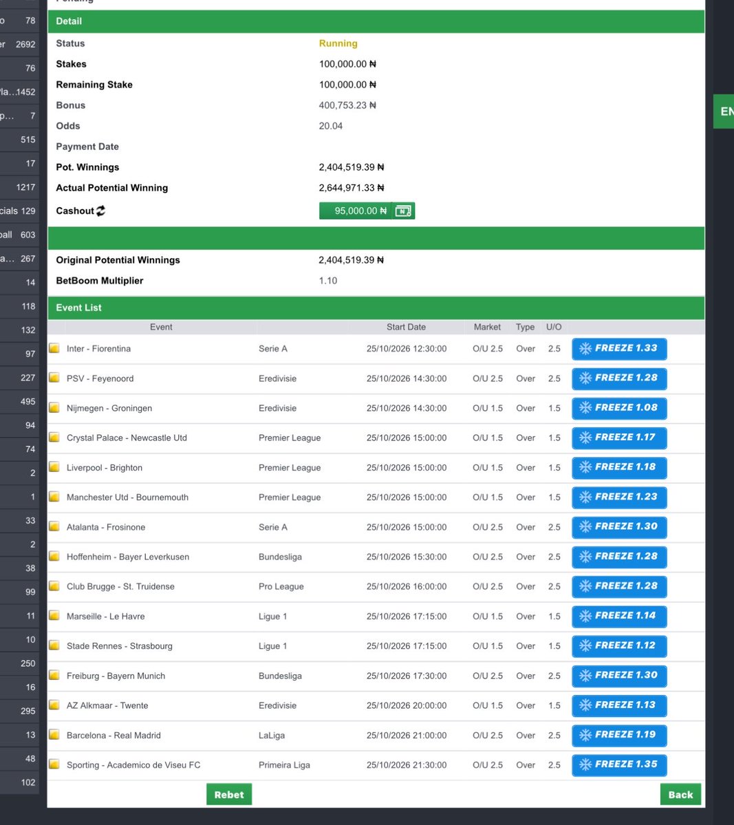Go Back from the bet detail
734x825 pixels.
680,795
